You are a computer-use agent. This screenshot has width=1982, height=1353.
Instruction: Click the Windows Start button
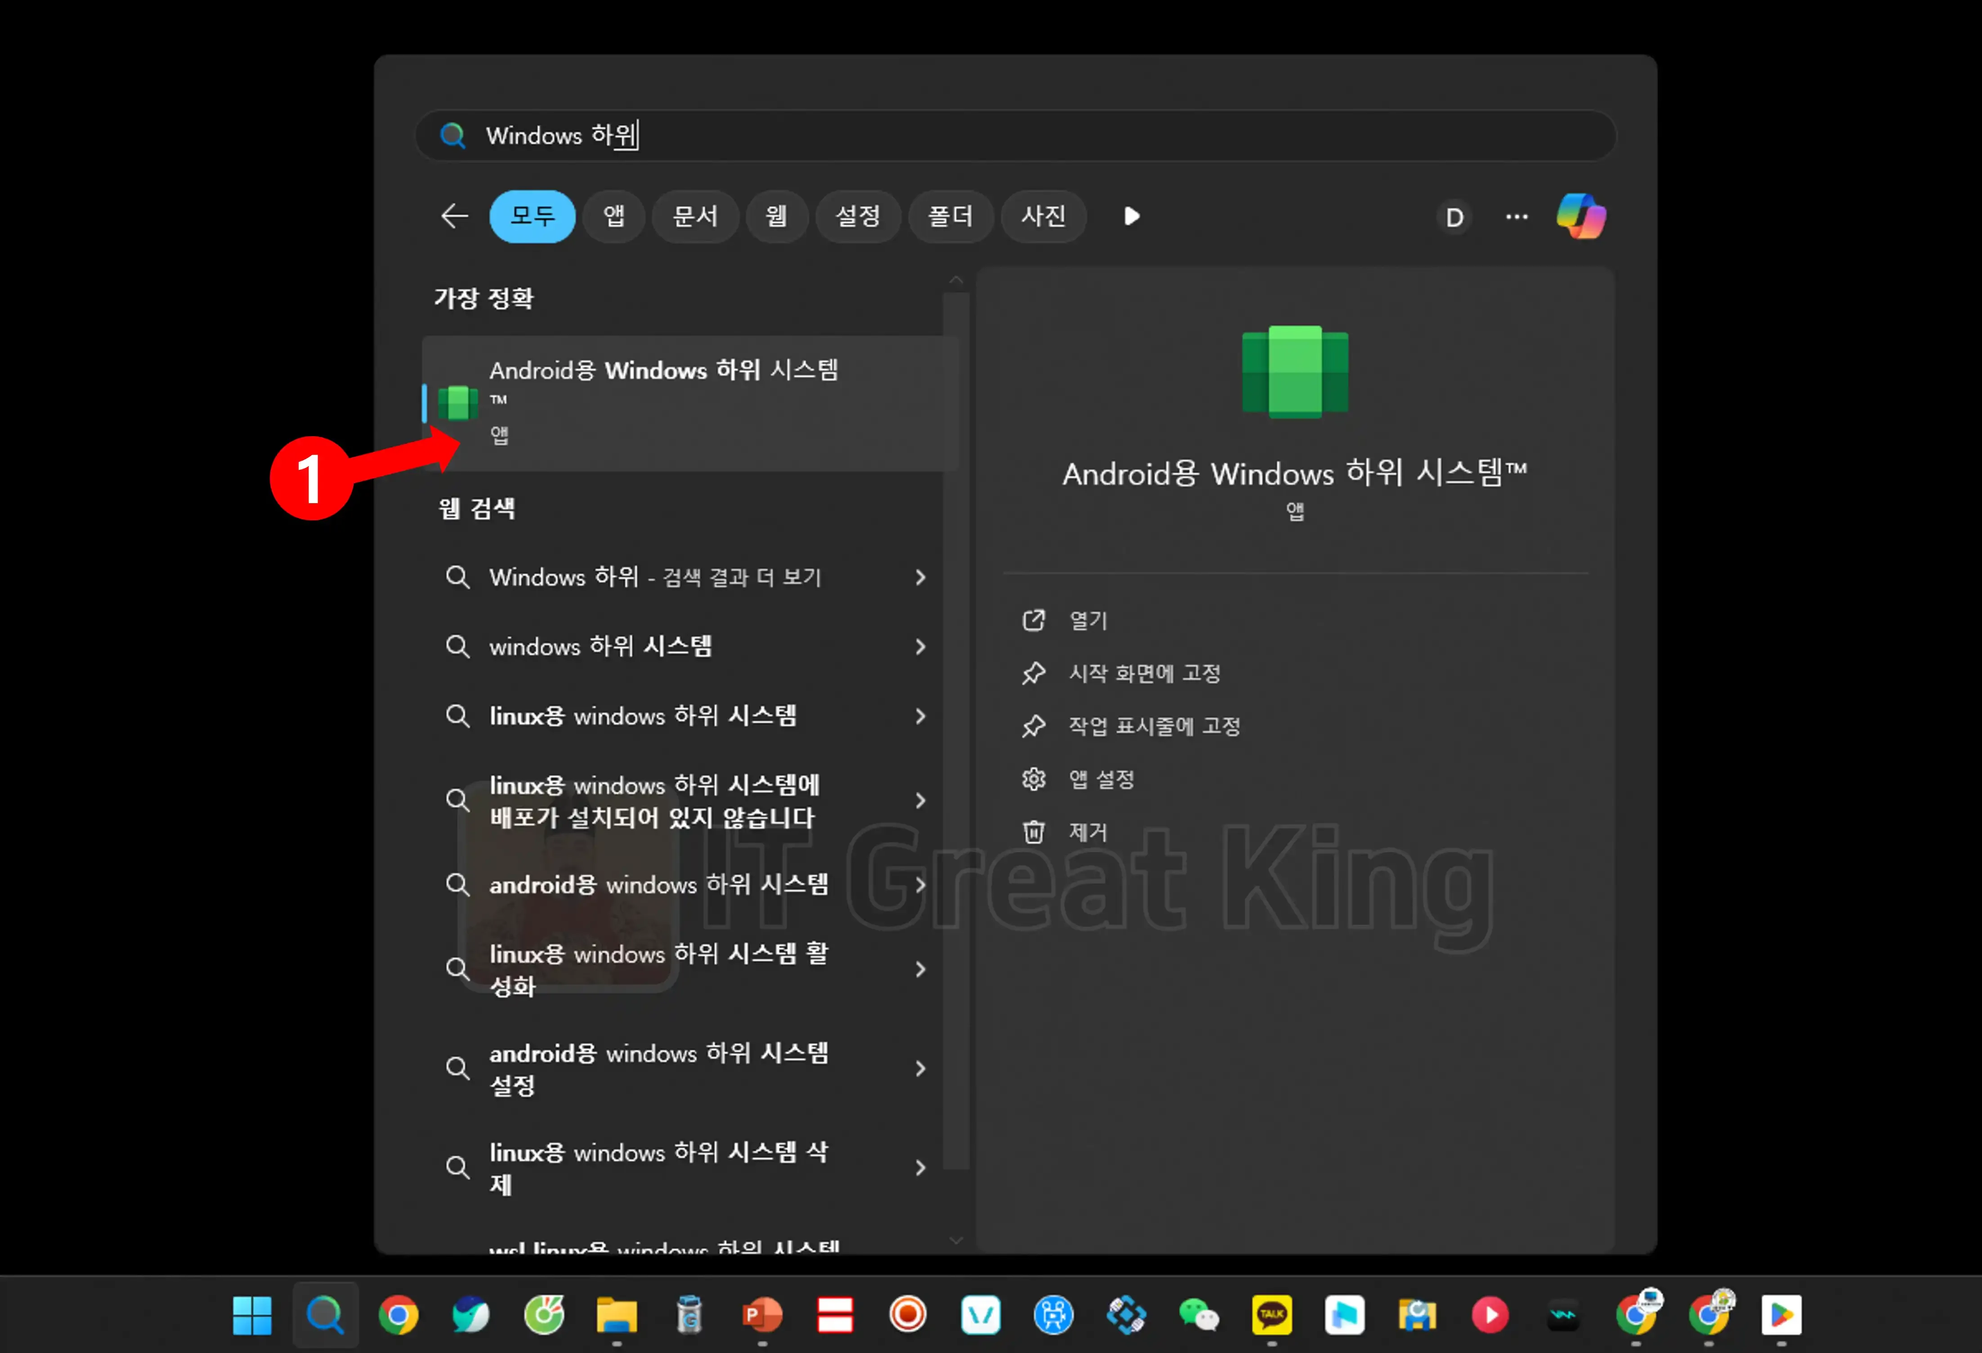click(252, 1315)
